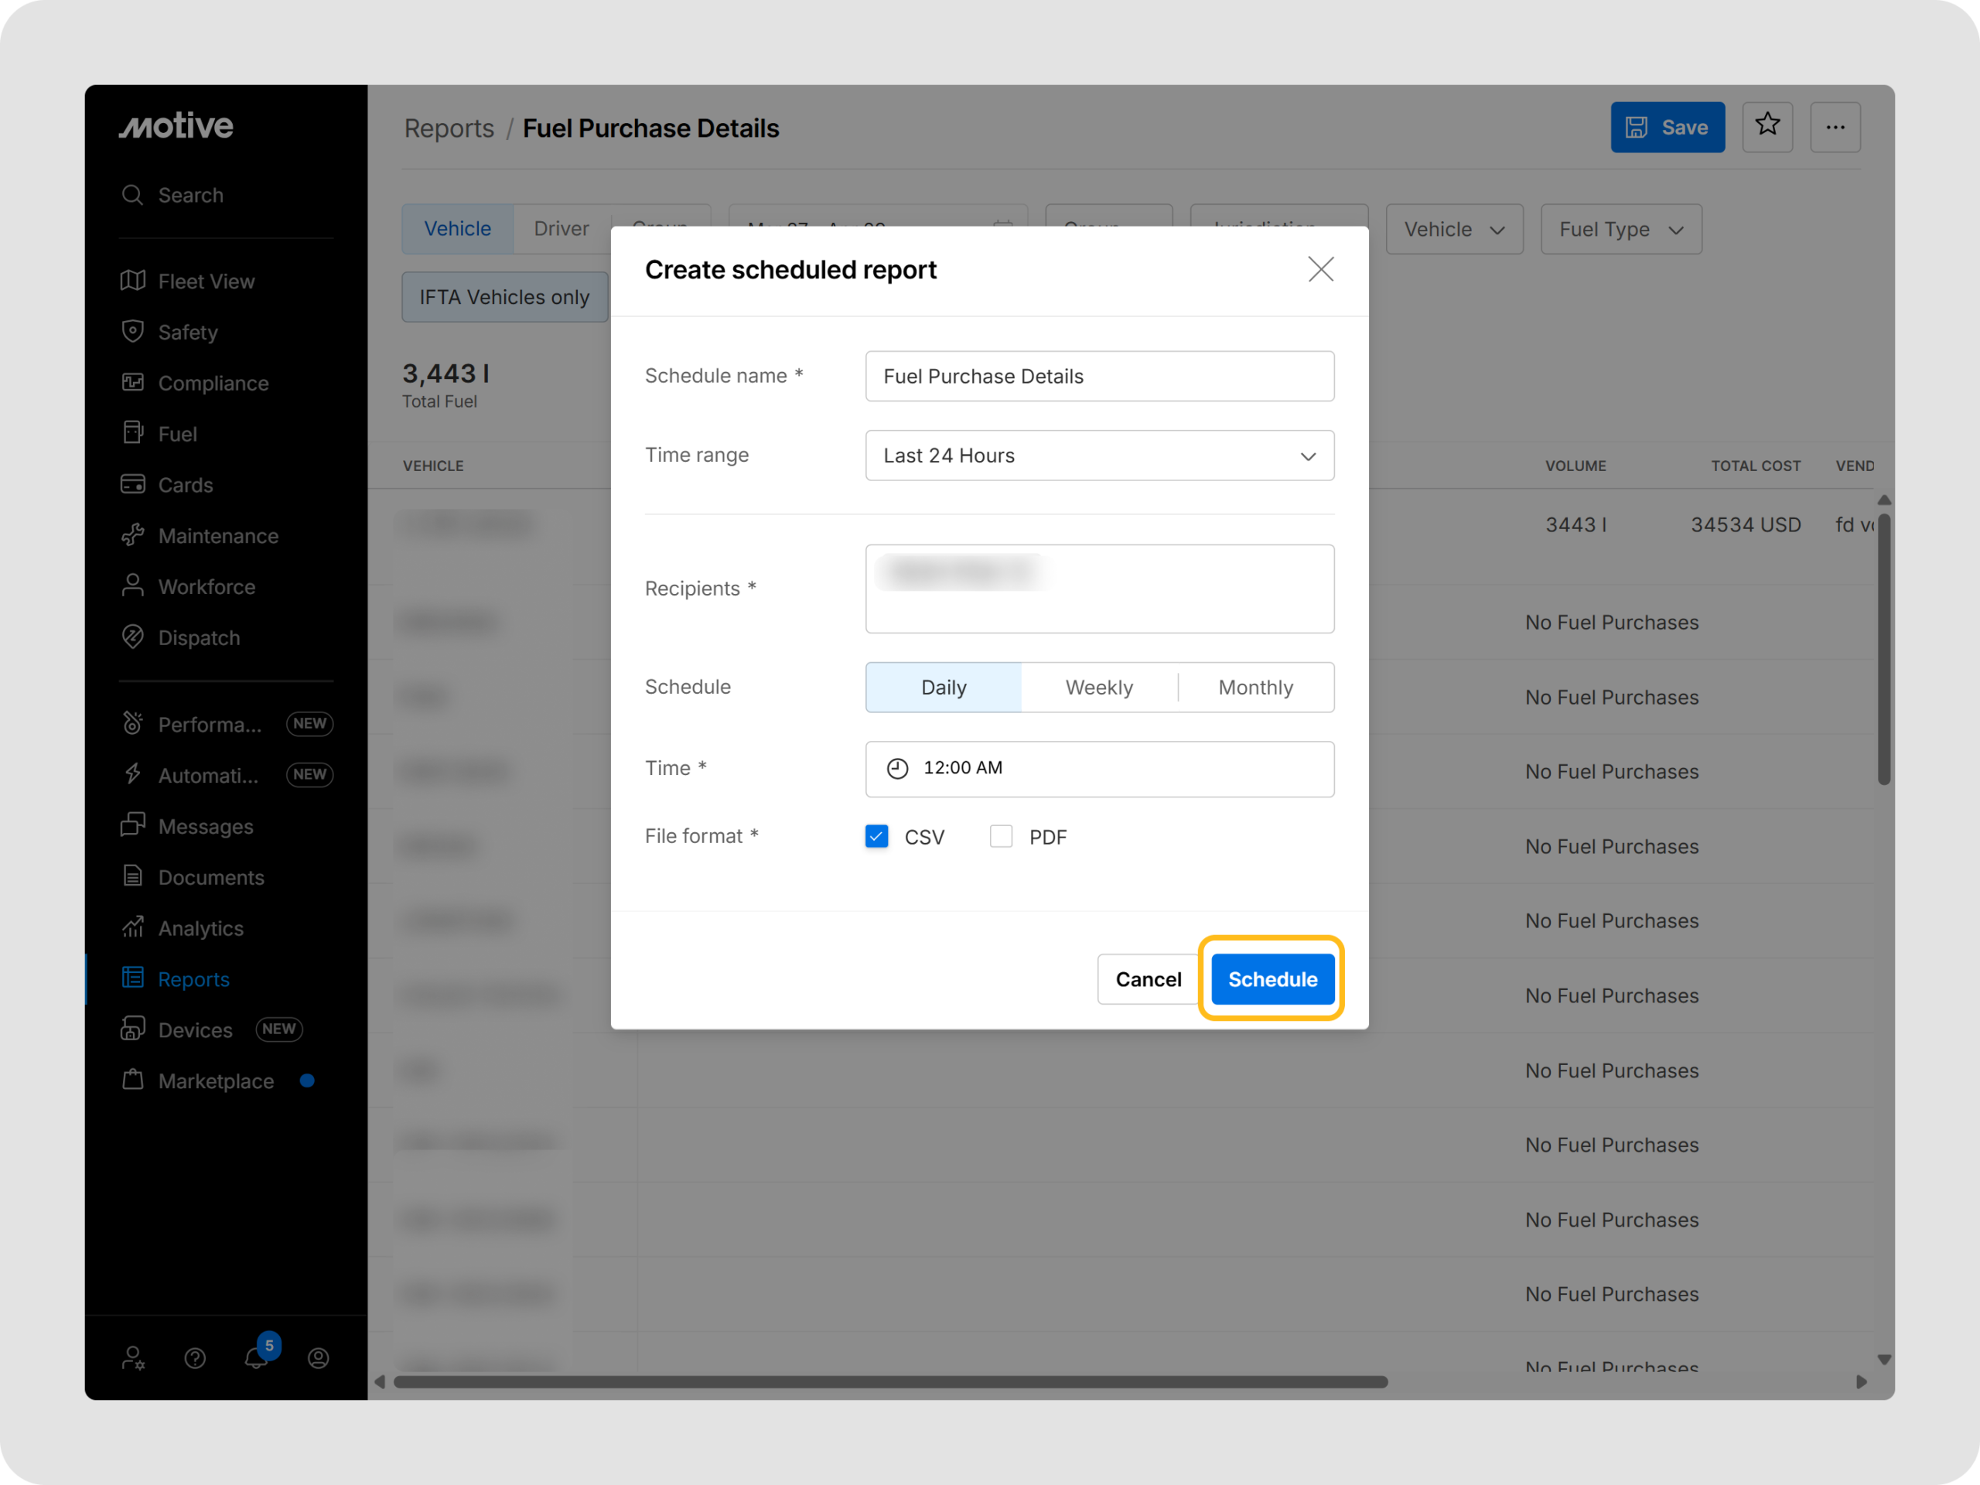The height and width of the screenshot is (1485, 1980).
Task: Go to the Reports sidebar item
Action: click(x=193, y=978)
